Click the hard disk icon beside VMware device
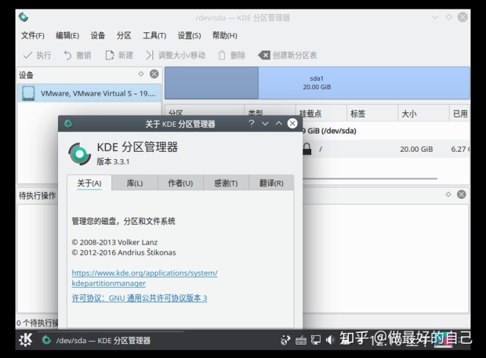 click(x=28, y=93)
